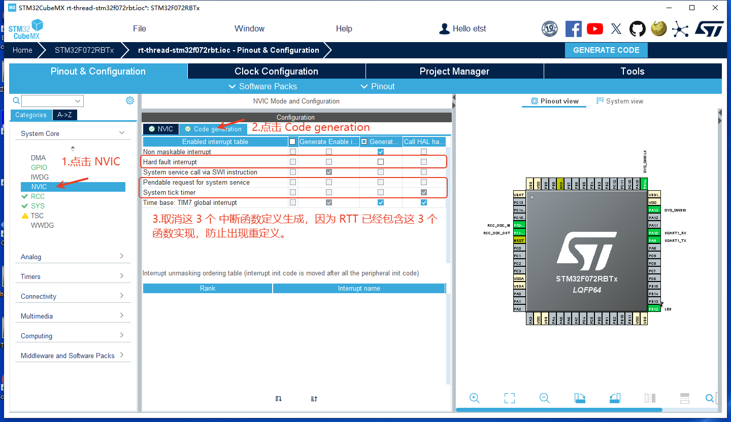Image resolution: width=731 pixels, height=422 pixels.
Task: Open the Help menu
Action: [344, 28]
